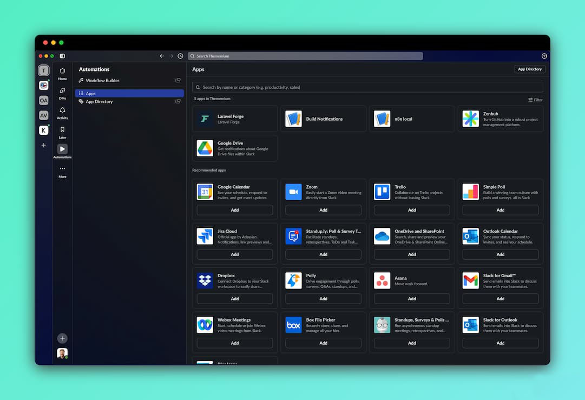Switch to the K workspace
This screenshot has width=585, height=400.
tap(44, 130)
